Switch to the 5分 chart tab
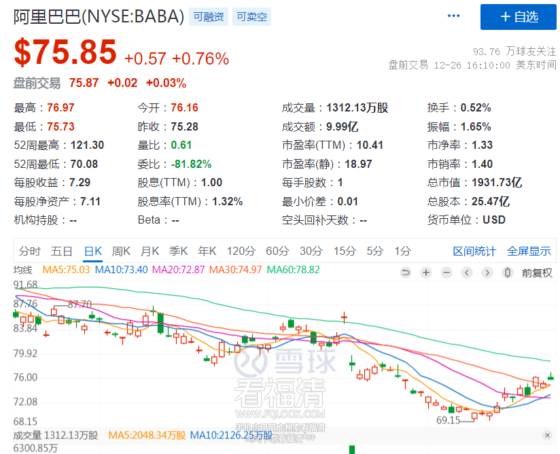Viewport: 560px width, 454px height. click(x=375, y=251)
